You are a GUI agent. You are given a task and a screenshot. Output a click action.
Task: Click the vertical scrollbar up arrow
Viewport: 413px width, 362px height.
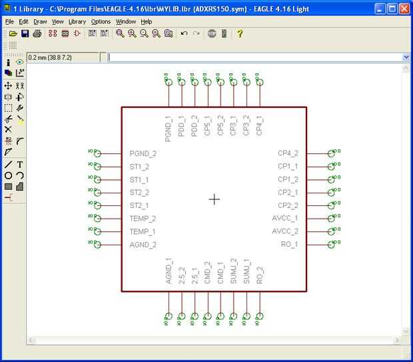point(406,69)
